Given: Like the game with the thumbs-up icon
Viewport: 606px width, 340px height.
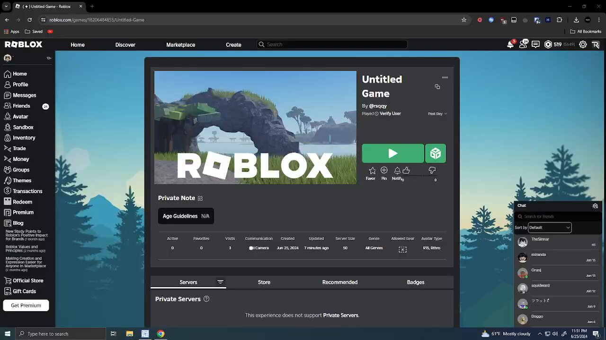Looking at the screenshot, I should pyautogui.click(x=406, y=170).
